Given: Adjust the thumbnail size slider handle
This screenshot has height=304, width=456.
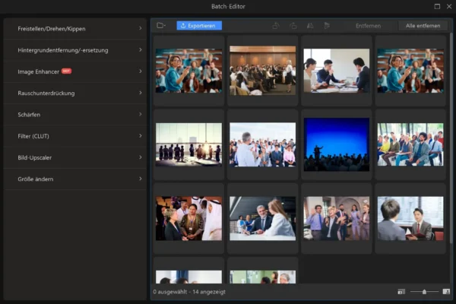Looking at the screenshot, I should tap(424, 291).
